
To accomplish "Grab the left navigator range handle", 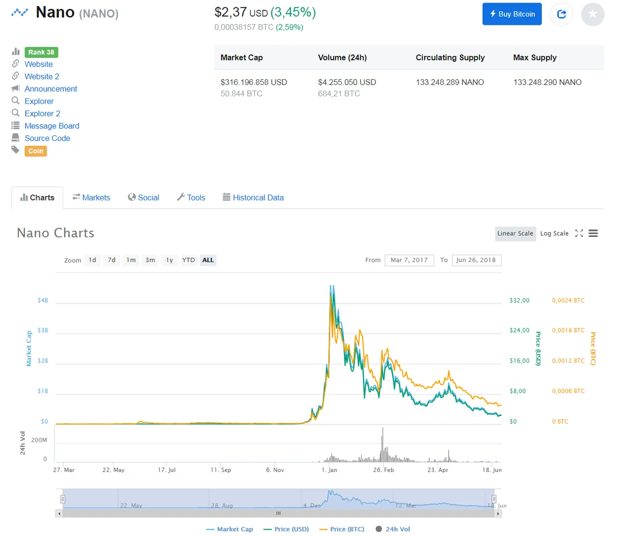I will [63, 499].
